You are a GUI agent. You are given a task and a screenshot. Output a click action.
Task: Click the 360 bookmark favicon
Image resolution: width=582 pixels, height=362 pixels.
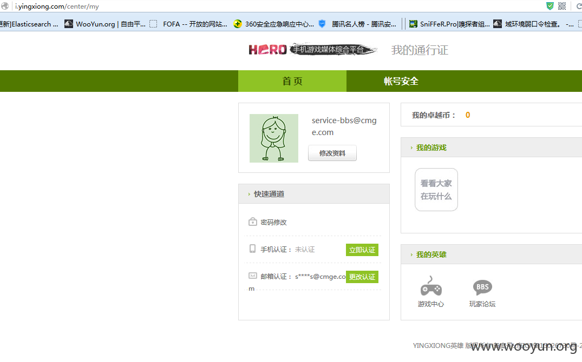click(x=238, y=24)
